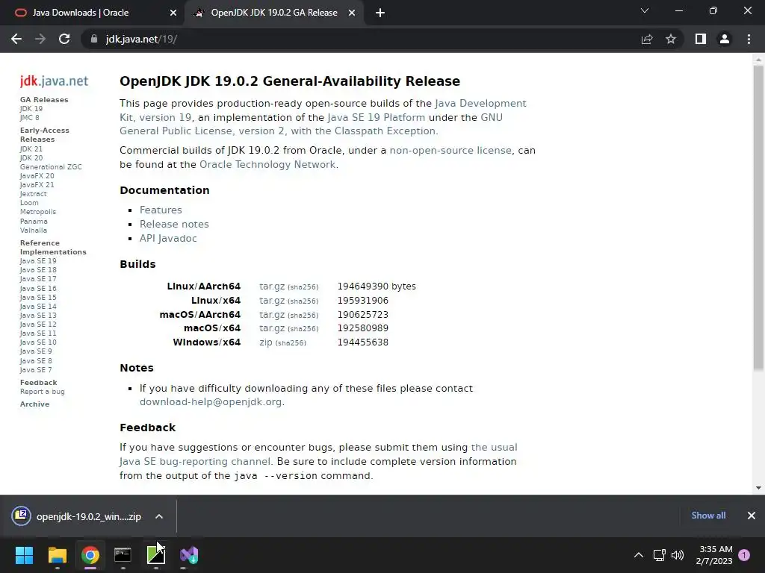Open the JavaFX 20 link

pos(37,176)
